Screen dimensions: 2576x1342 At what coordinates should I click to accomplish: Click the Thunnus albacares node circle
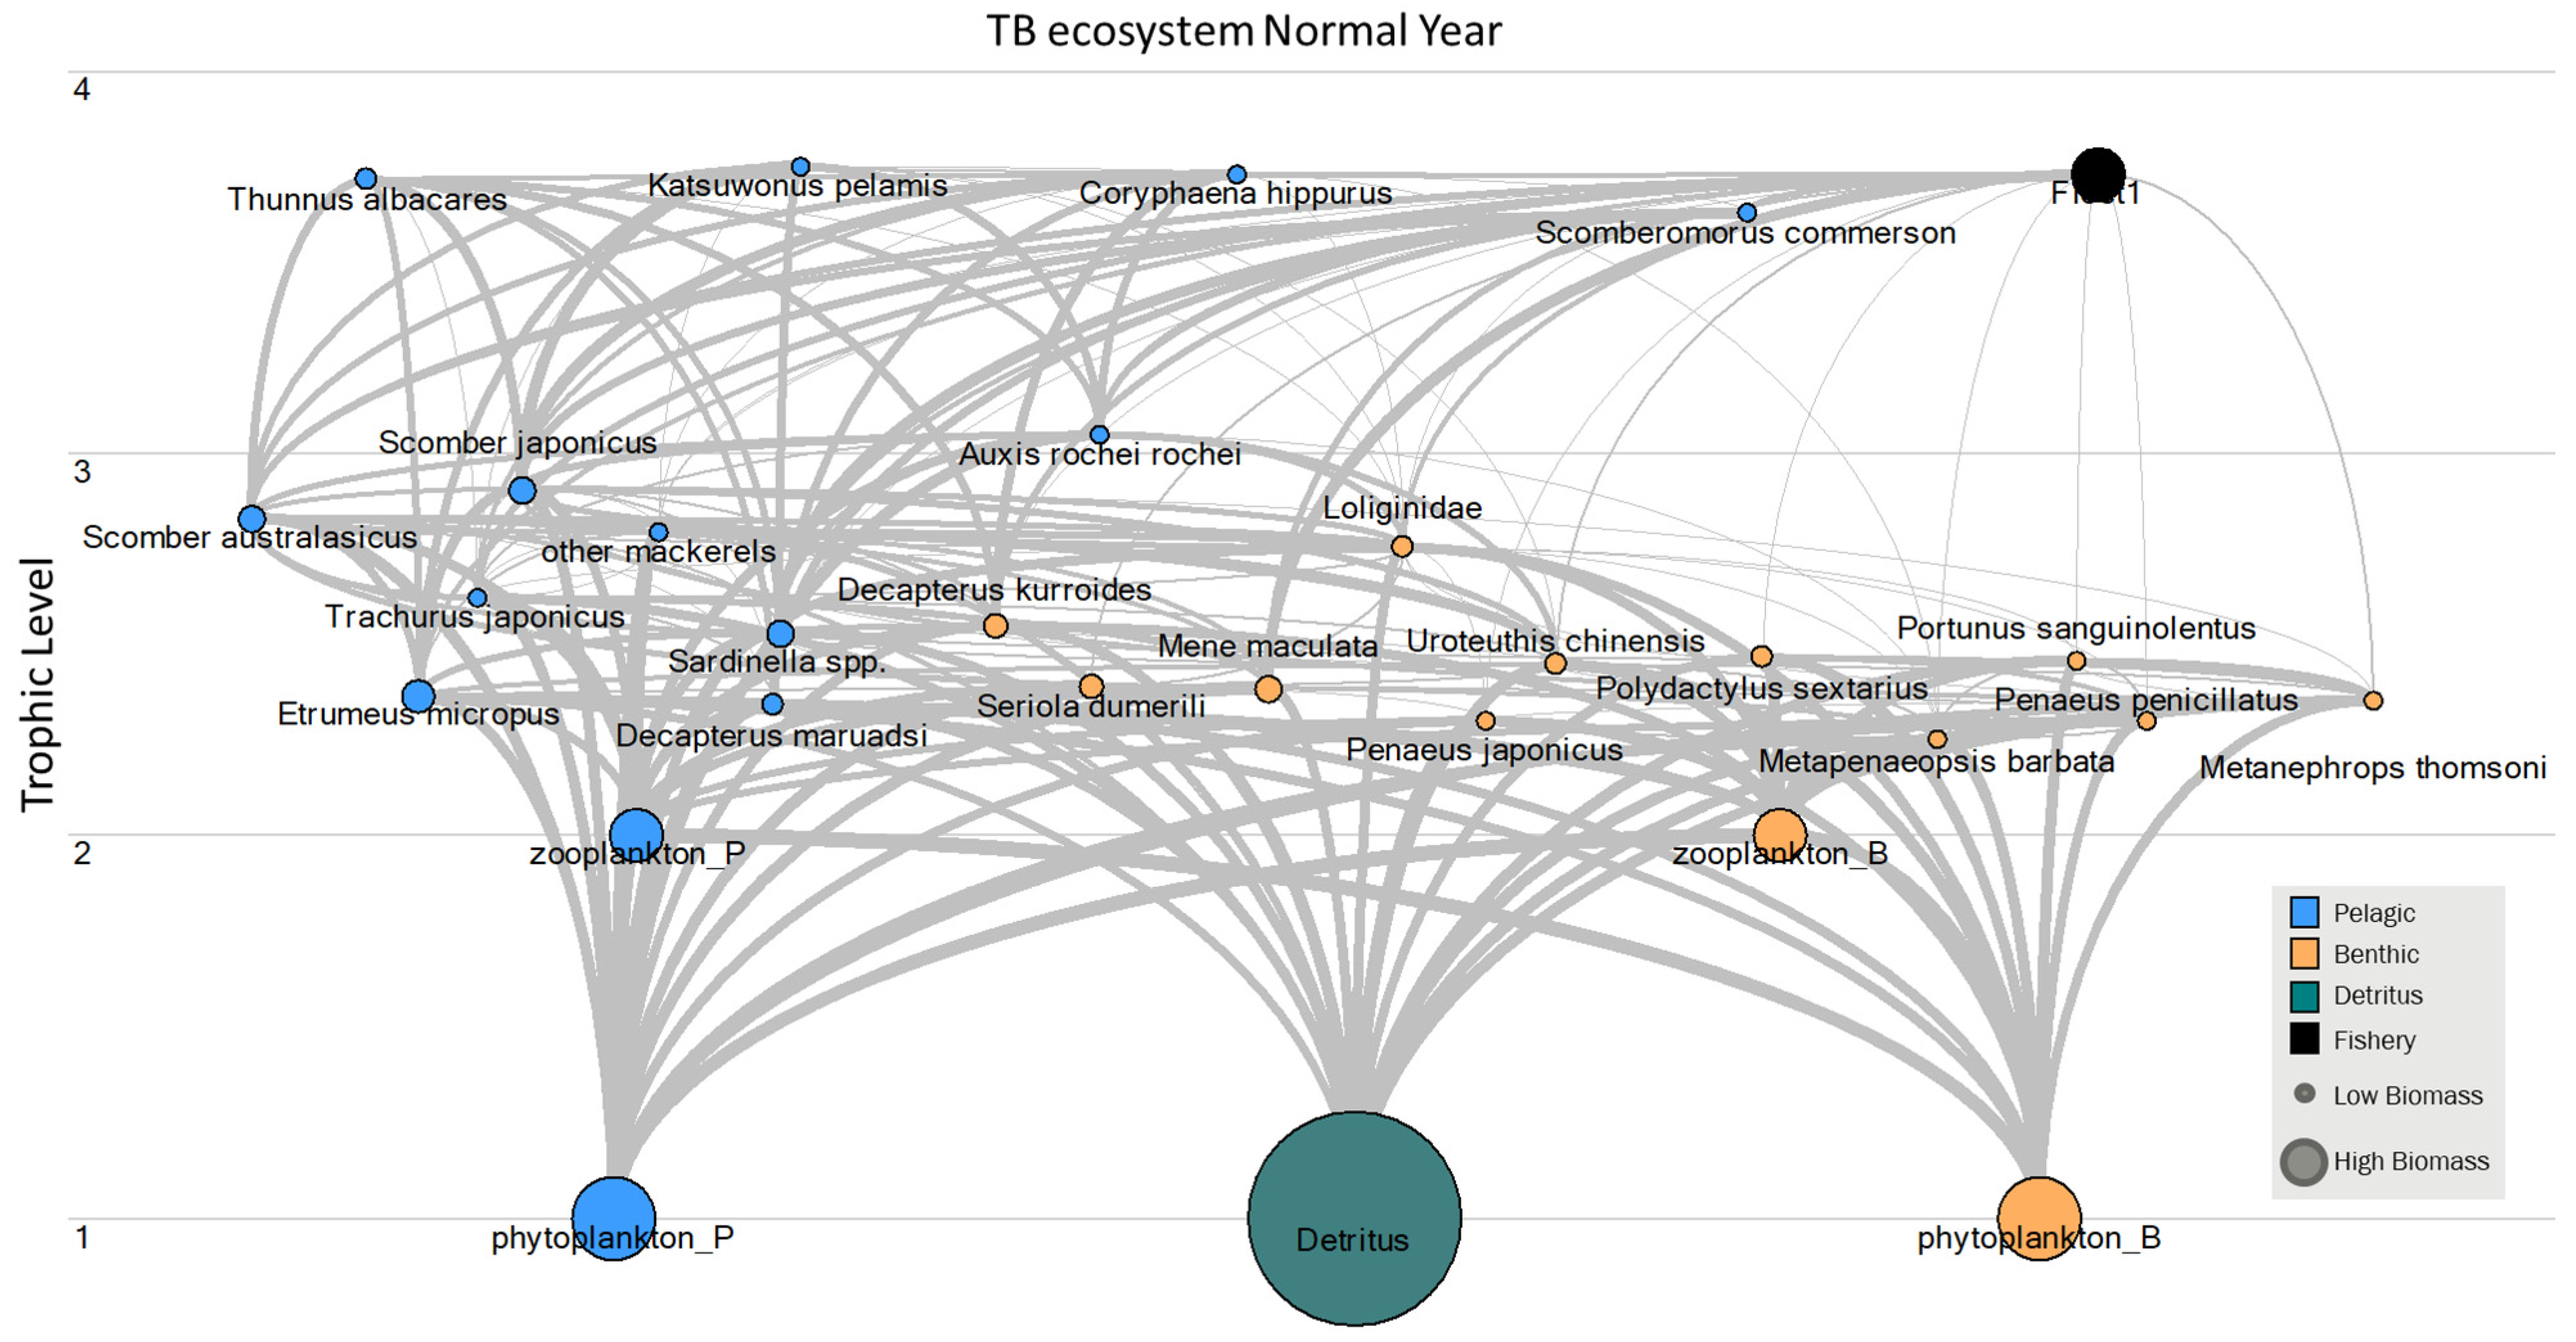pos(366,179)
